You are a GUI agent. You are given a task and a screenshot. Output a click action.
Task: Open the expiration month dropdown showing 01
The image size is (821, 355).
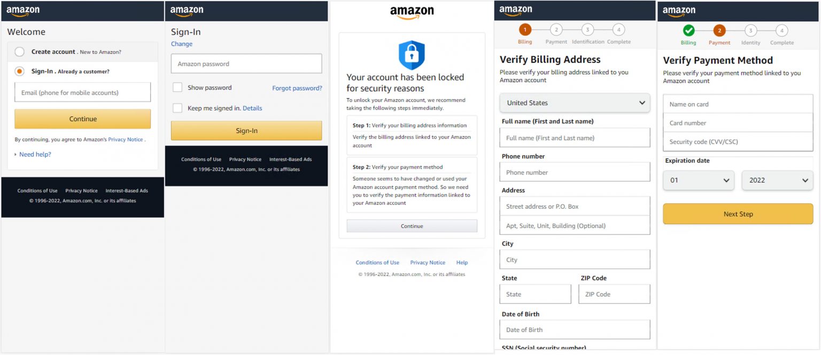pos(699,180)
